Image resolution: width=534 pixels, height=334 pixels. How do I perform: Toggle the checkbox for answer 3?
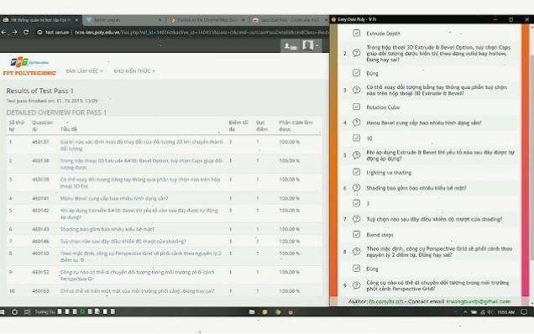(356, 203)
